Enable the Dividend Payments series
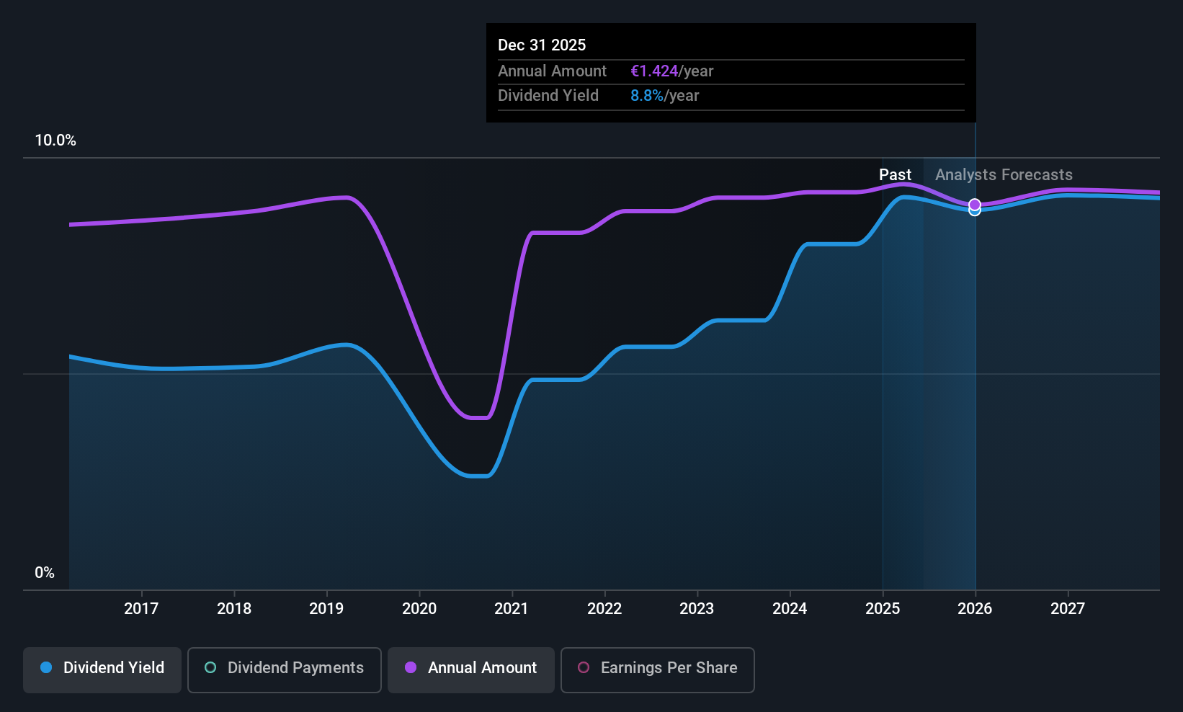 pos(284,669)
